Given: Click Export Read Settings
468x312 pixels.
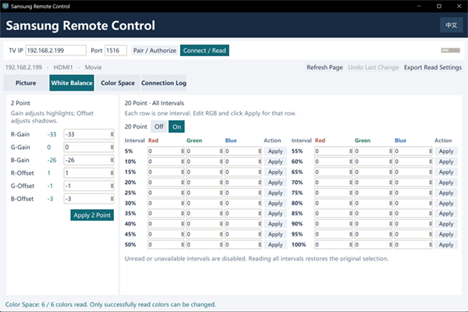Looking at the screenshot, I should coord(433,68).
